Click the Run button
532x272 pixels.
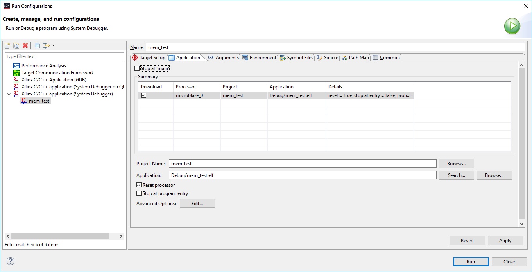(471, 262)
